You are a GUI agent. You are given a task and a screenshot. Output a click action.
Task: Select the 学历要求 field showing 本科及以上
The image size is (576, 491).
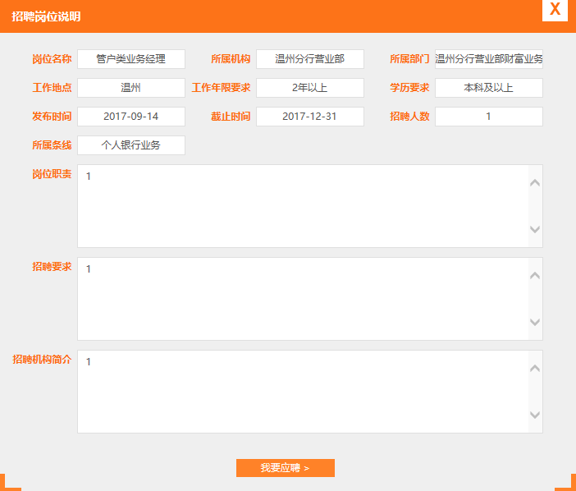[488, 88]
